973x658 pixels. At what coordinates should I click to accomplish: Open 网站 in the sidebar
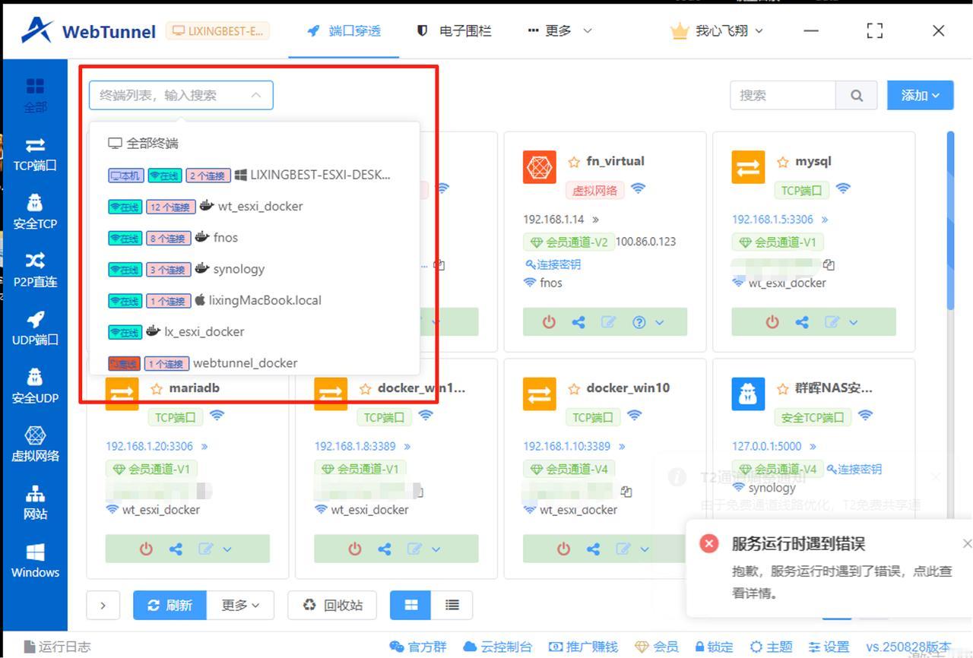(x=35, y=503)
